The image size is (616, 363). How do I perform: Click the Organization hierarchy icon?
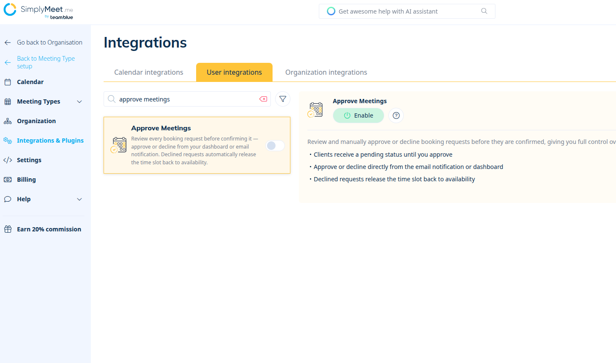8,121
